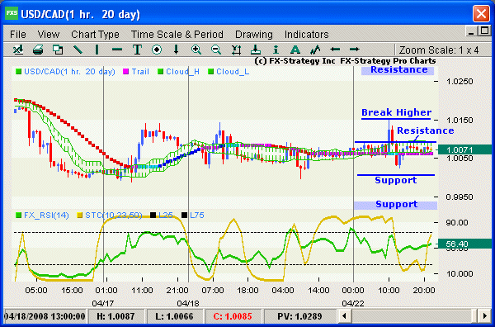Click the print chart icon
Viewport: 495px width, 327px height.
click(38, 50)
